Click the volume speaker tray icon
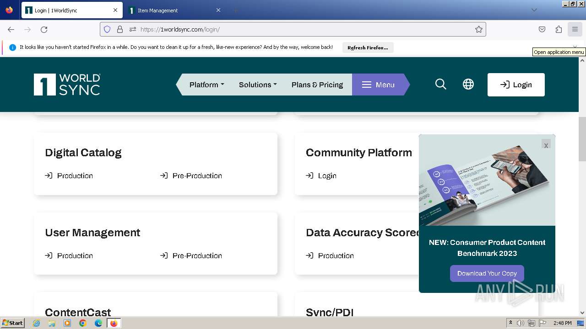Screen dimensions: 586x329 point(521,323)
